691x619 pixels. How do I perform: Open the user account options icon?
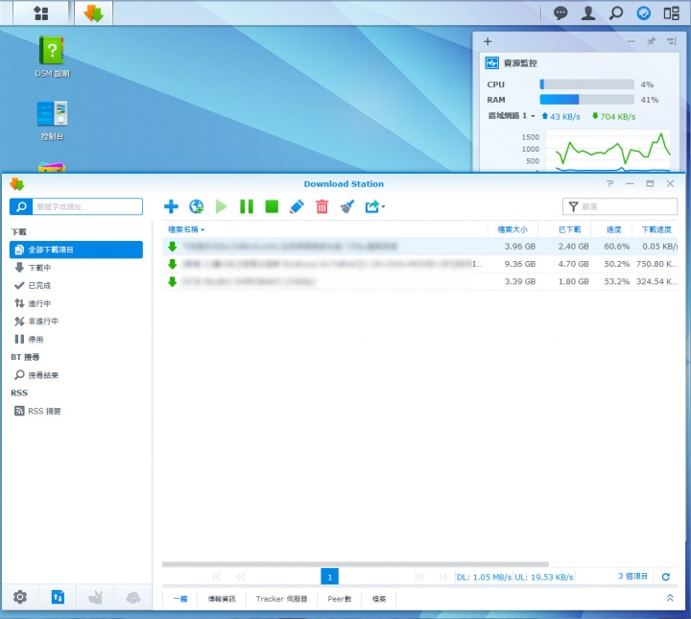pos(588,13)
